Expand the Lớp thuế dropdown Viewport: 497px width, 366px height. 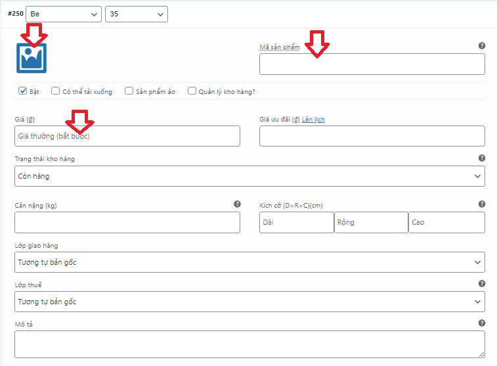(x=249, y=302)
